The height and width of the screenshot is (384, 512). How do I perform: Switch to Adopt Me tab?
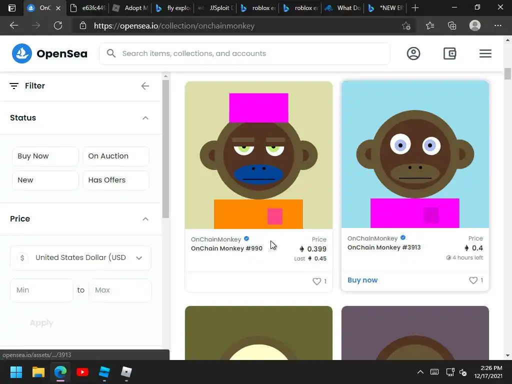130,8
